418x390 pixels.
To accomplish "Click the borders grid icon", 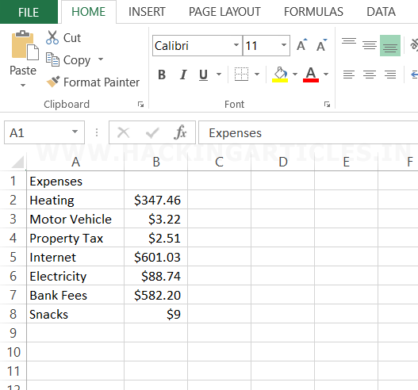I will pyautogui.click(x=241, y=74).
